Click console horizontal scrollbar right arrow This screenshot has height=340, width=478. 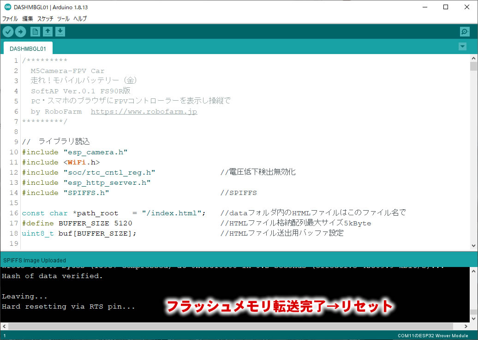[466, 326]
